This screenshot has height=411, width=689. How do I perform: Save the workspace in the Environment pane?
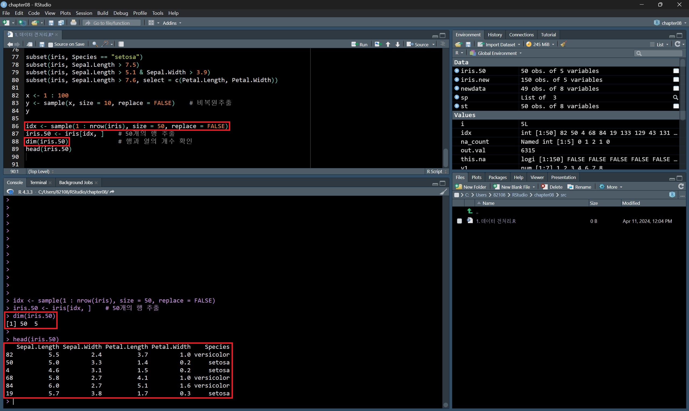(468, 44)
